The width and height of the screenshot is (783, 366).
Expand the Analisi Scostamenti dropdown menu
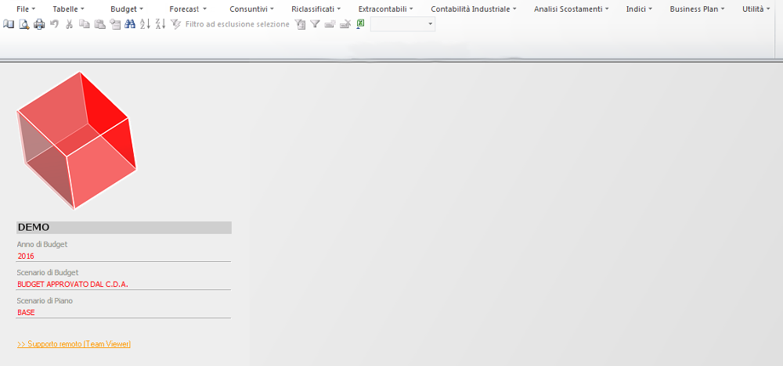coord(572,9)
